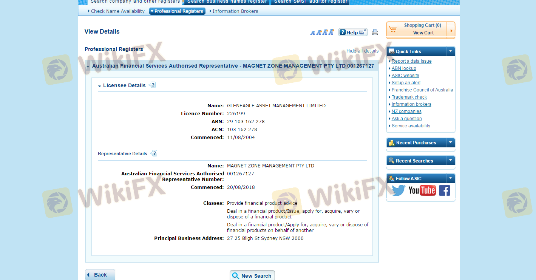This screenshot has width=536, height=280.
Task: Click the View Details page heading
Action: 102,32
